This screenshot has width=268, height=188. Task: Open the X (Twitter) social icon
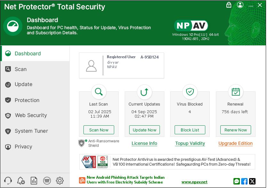point(252,181)
